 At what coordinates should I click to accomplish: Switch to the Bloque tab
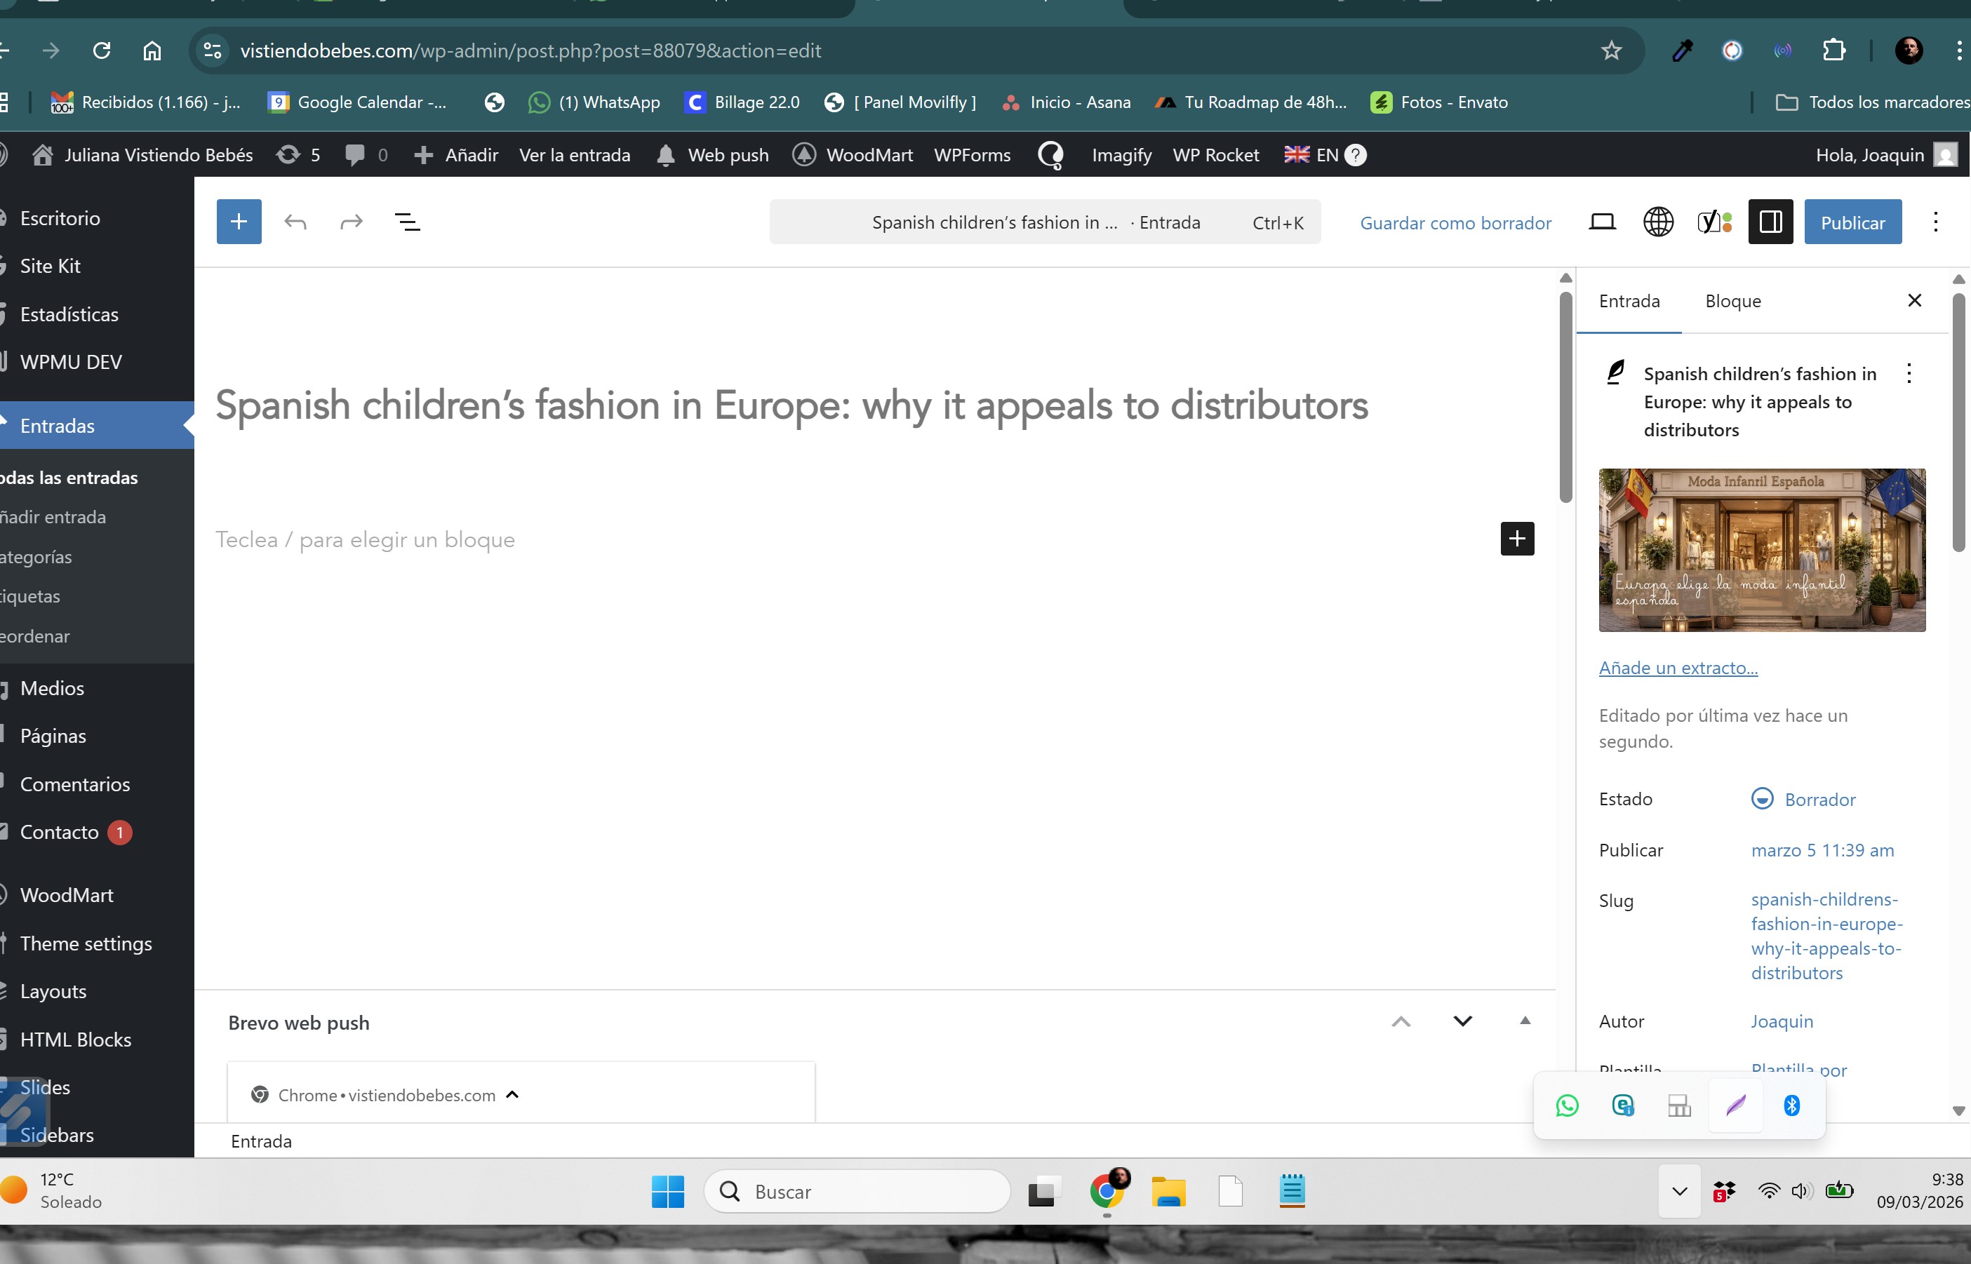click(1732, 301)
